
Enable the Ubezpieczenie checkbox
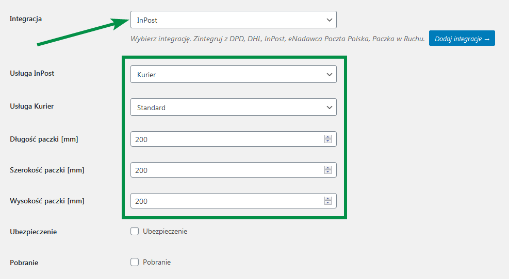click(135, 231)
